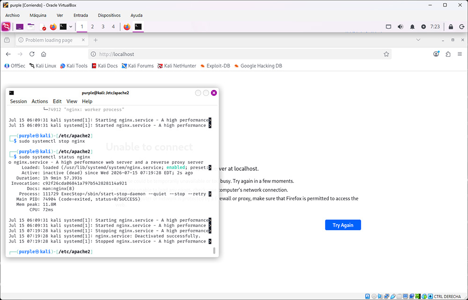This screenshot has width=468, height=300.
Task: Reload the localhost page in Firefox
Action: point(32,54)
